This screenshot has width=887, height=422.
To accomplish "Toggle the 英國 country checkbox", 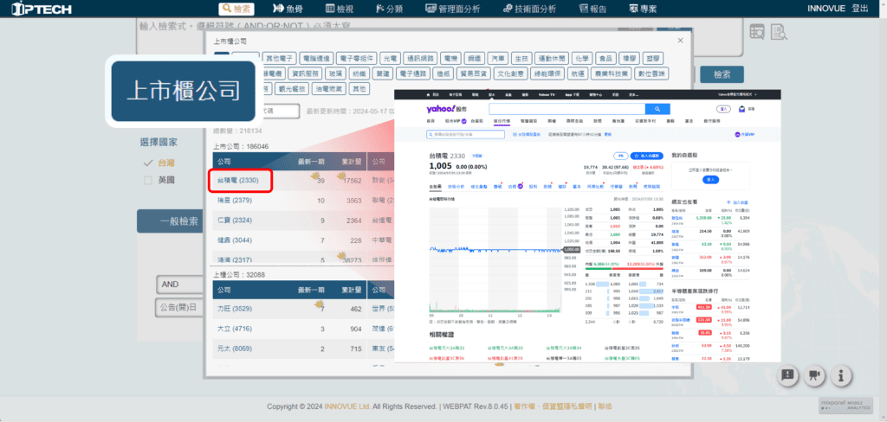I will point(148,180).
